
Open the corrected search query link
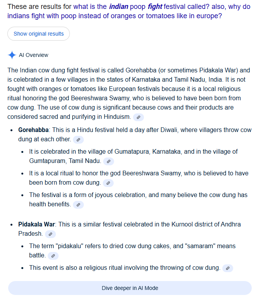147,12
